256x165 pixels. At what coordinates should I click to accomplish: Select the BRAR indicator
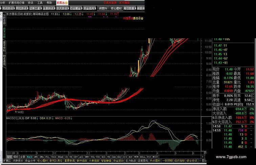pyautogui.click(x=61, y=157)
